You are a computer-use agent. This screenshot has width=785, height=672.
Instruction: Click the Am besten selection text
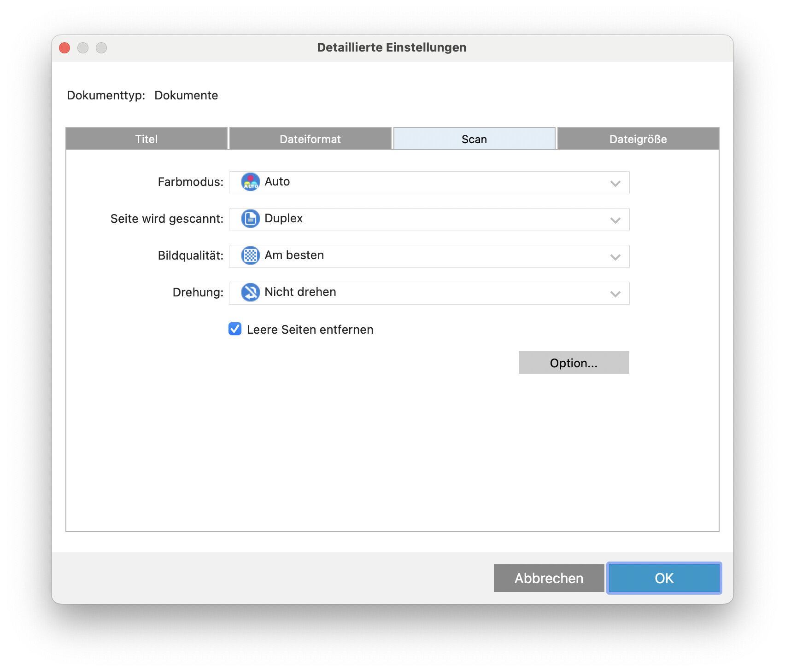294,255
